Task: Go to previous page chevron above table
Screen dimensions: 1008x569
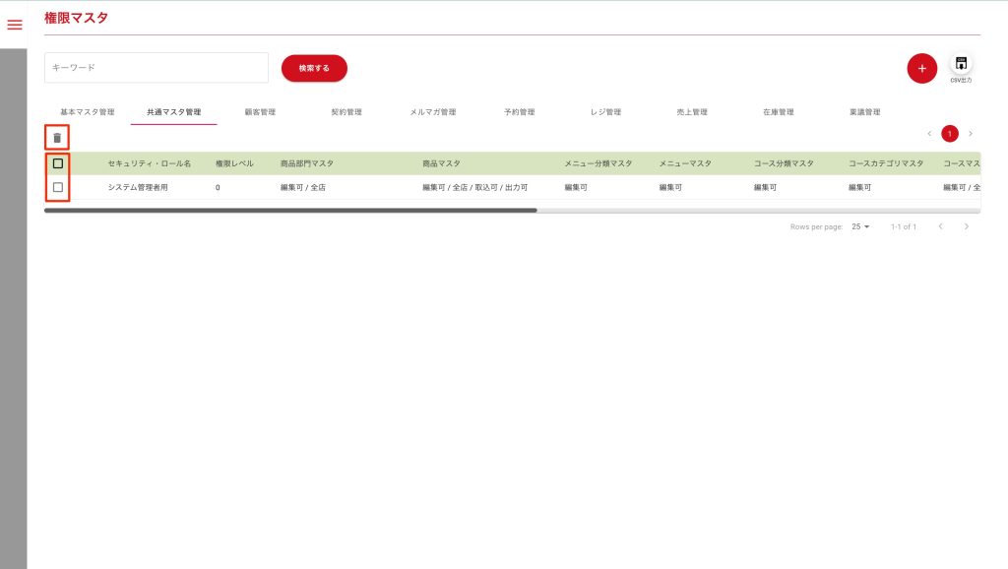Action: coord(929,134)
